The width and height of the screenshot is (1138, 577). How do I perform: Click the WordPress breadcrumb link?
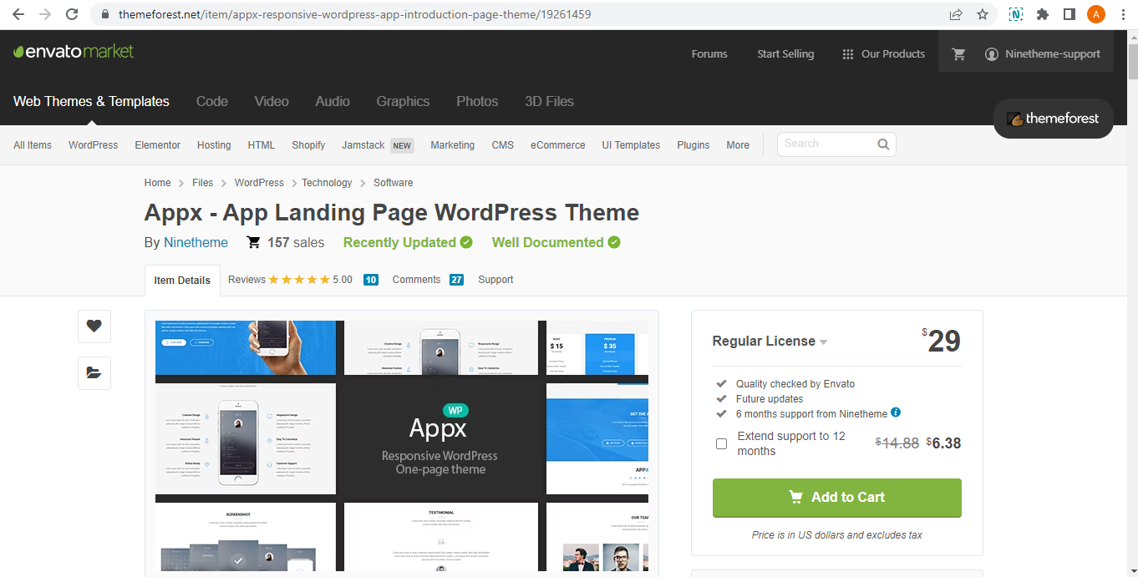point(259,183)
